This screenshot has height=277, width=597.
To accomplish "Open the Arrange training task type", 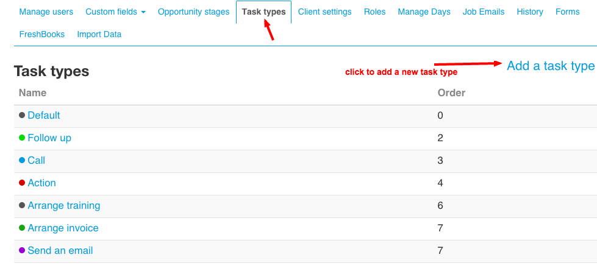I will [x=64, y=206].
